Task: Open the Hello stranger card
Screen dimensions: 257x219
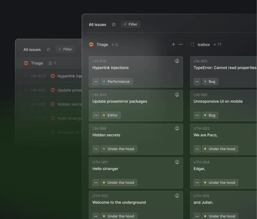Action: point(136,173)
